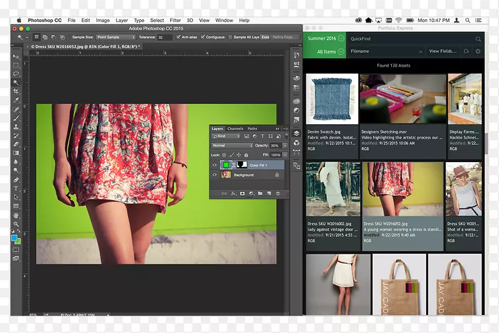This screenshot has height=333, width=499.
Task: Select the Lasso tool
Action: 16,74
